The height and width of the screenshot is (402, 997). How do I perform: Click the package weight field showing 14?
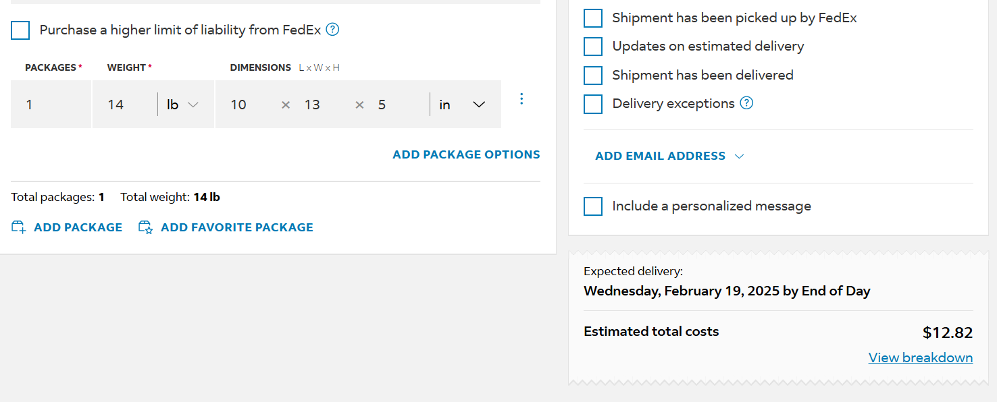coord(125,105)
